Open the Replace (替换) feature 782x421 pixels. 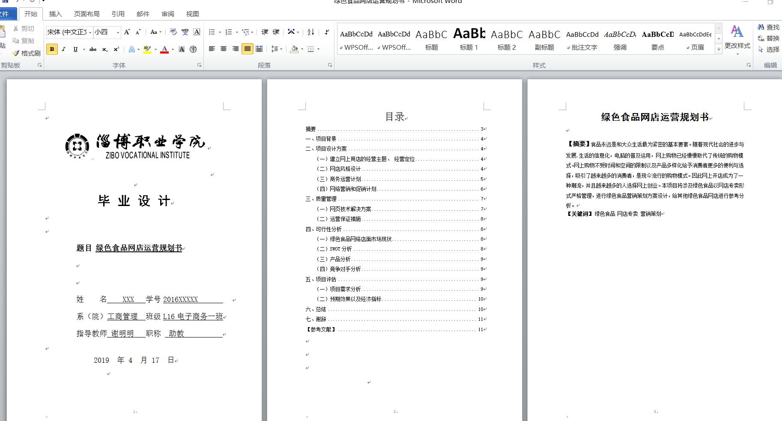[x=770, y=39]
